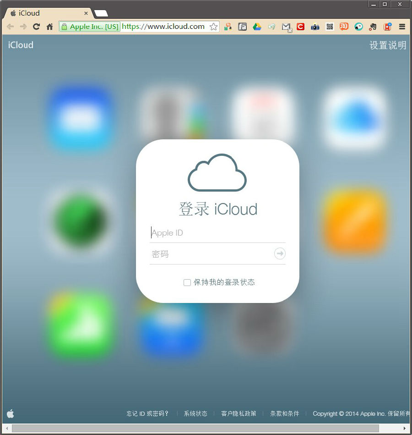Screen dimensions: 412x435
Task: Bookmark this page with the star icon
Action: tap(213, 27)
